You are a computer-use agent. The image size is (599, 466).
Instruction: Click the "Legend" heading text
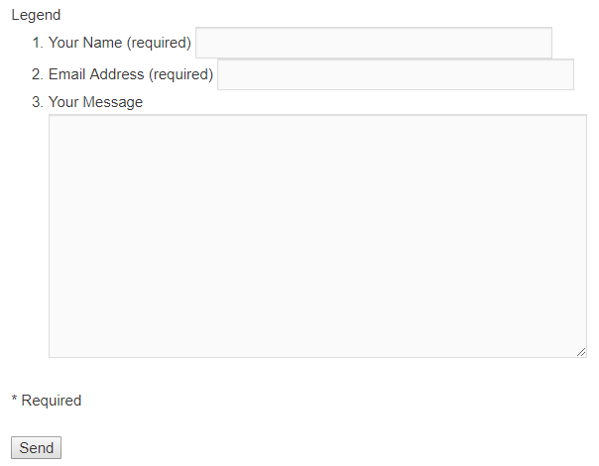coord(36,16)
